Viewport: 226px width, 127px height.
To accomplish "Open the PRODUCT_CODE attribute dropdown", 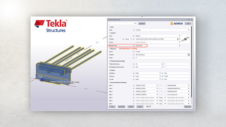I will coord(147,85).
